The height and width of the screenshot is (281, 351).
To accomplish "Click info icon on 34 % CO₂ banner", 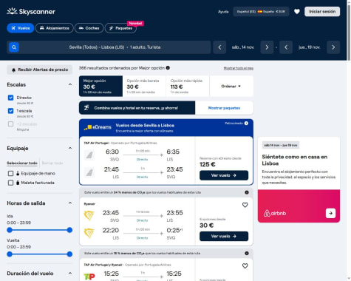I will click(x=247, y=192).
